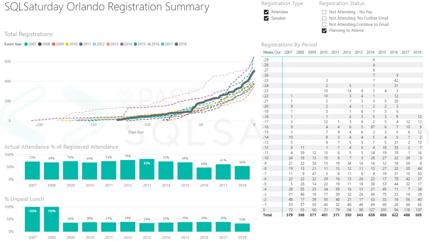Pick the 2016 legend swatch
429x241 pixels.
coord(149,44)
